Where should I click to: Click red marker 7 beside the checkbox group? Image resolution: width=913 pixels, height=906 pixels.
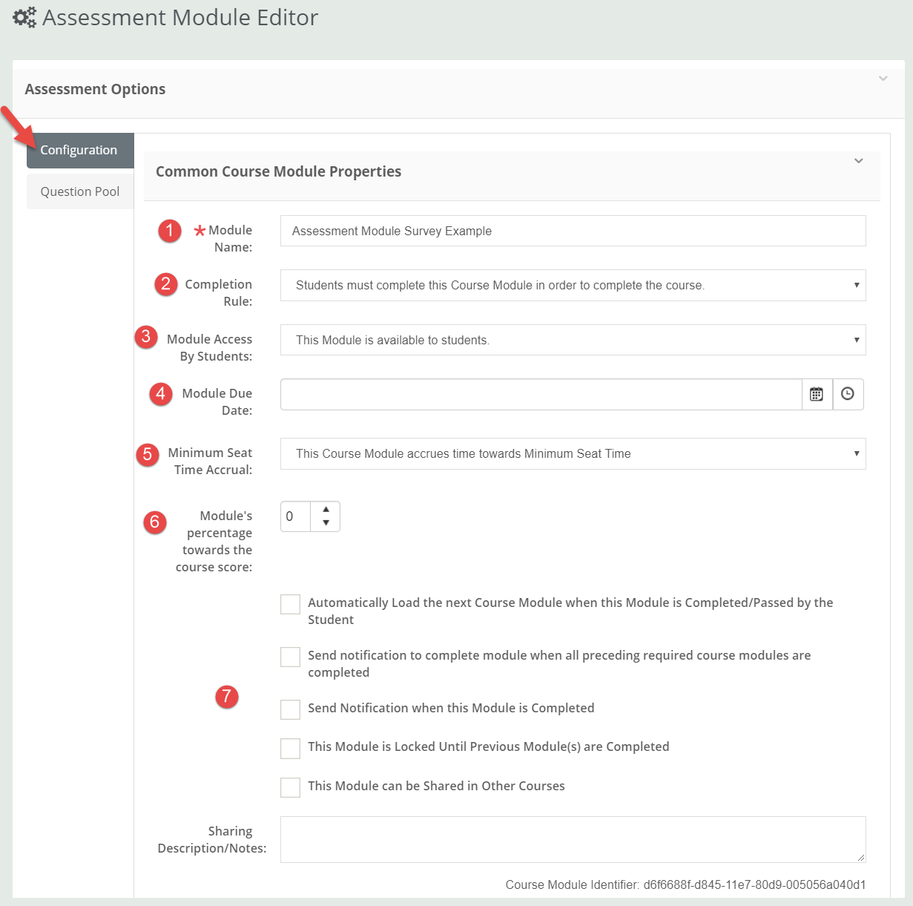227,697
